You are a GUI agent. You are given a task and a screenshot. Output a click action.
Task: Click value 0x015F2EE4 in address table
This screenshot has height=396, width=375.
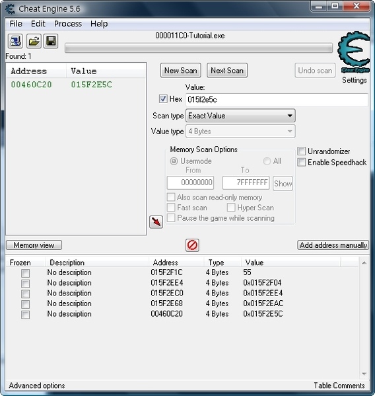[x=263, y=293]
